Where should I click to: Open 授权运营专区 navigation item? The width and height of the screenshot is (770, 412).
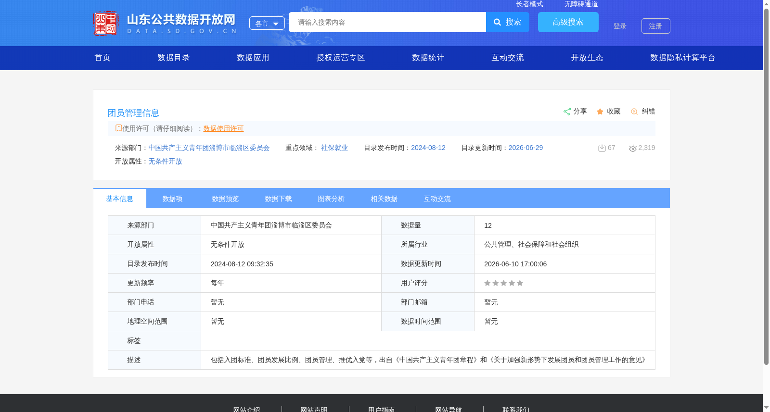(x=341, y=58)
